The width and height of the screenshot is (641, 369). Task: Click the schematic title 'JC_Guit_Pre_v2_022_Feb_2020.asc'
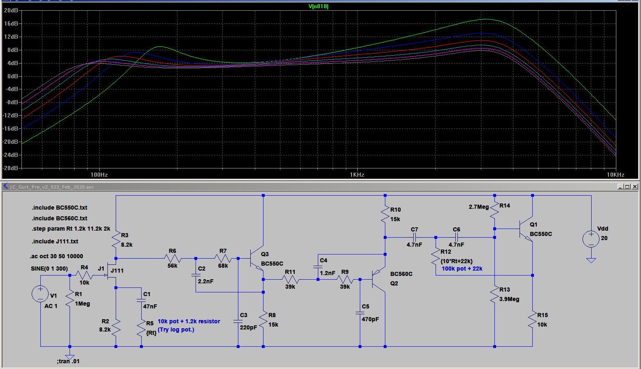click(52, 187)
